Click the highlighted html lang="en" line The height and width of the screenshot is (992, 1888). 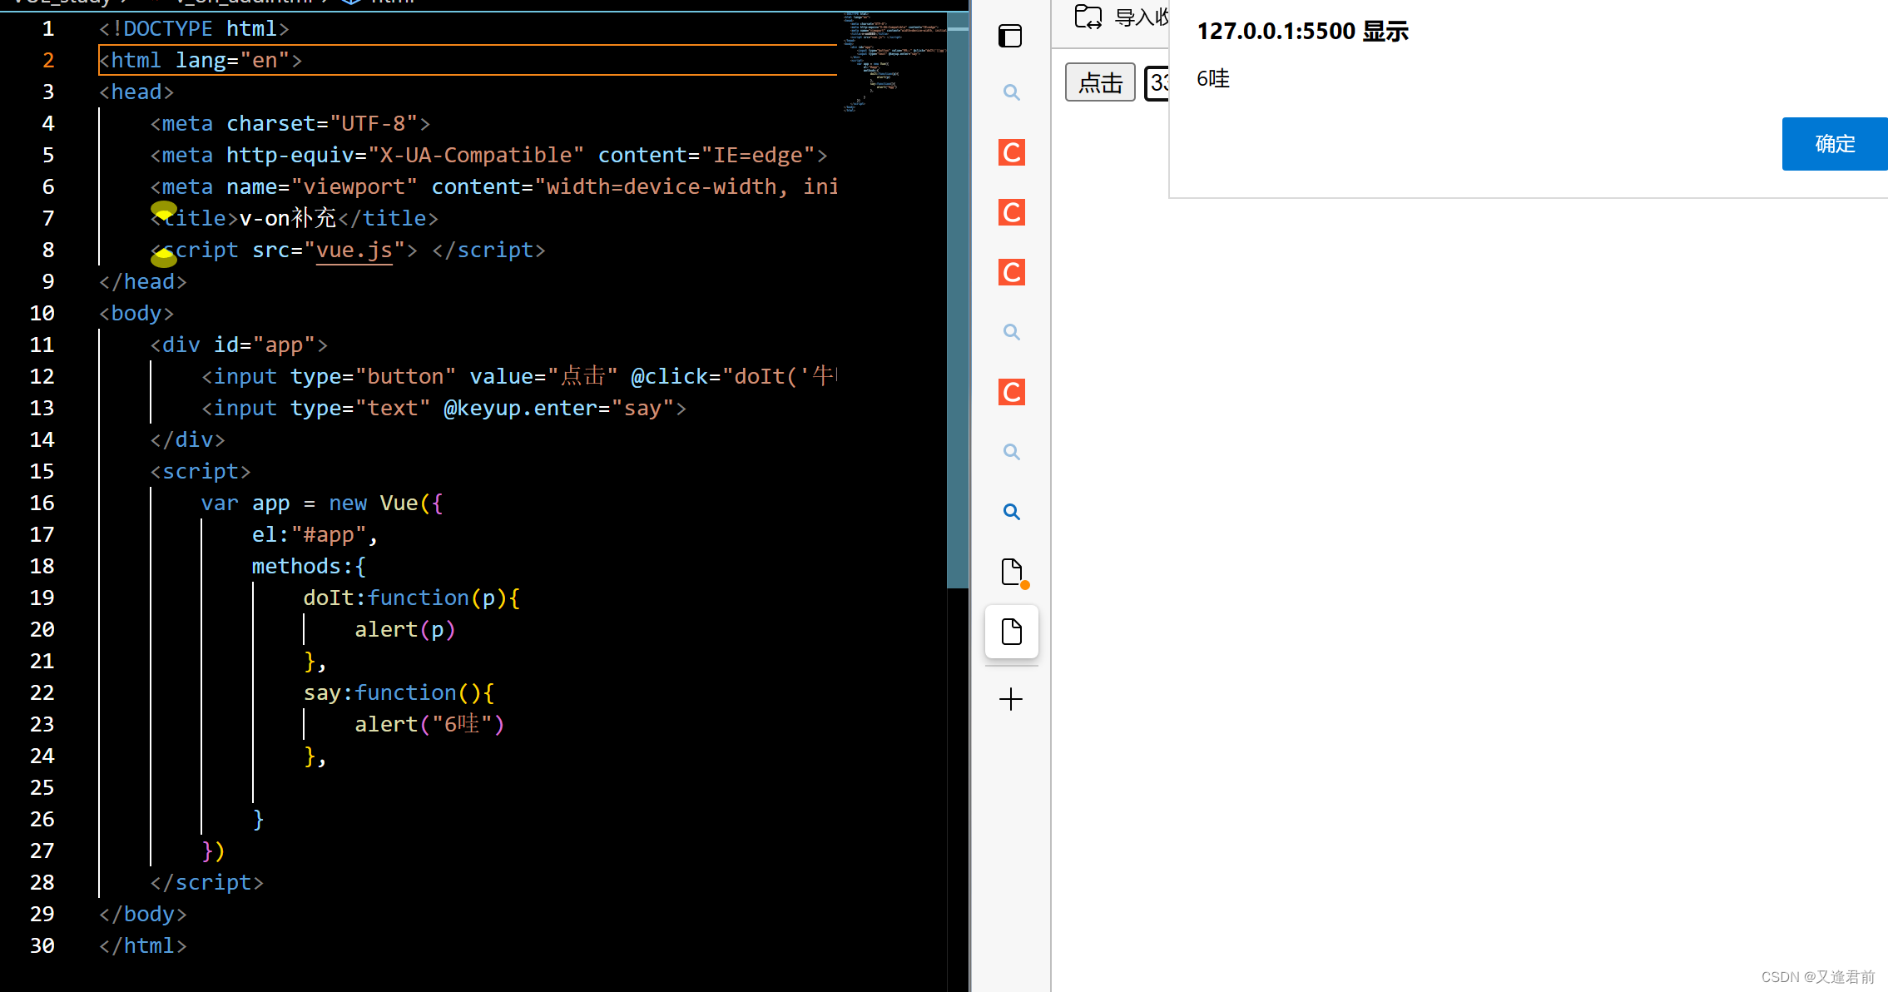click(x=200, y=61)
